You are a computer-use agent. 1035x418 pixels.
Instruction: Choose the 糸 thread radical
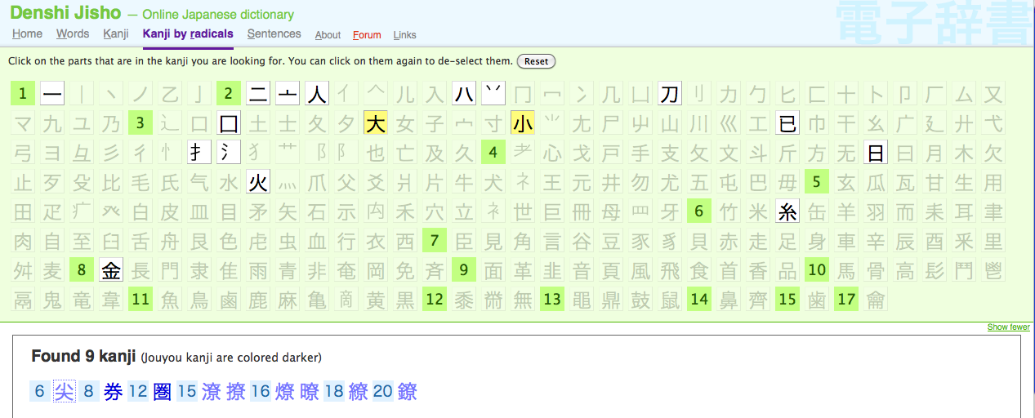tap(787, 211)
